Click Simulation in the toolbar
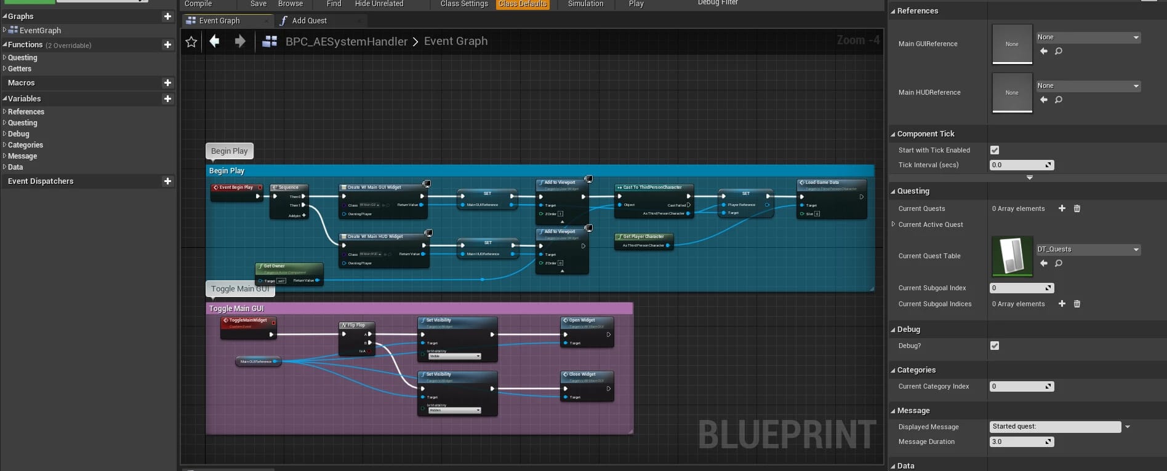This screenshot has height=471, width=1167. coord(586,4)
